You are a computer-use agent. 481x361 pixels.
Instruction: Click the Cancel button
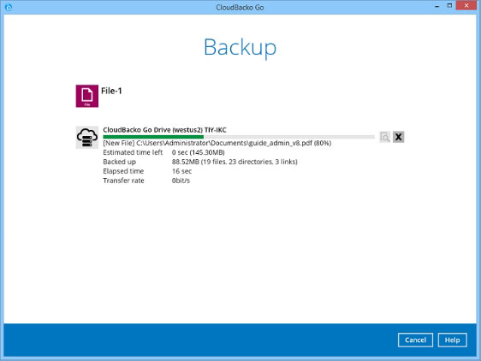415,340
